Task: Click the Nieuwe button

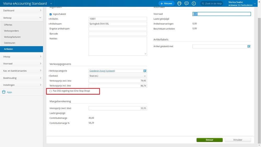Action: tap(166, 3)
